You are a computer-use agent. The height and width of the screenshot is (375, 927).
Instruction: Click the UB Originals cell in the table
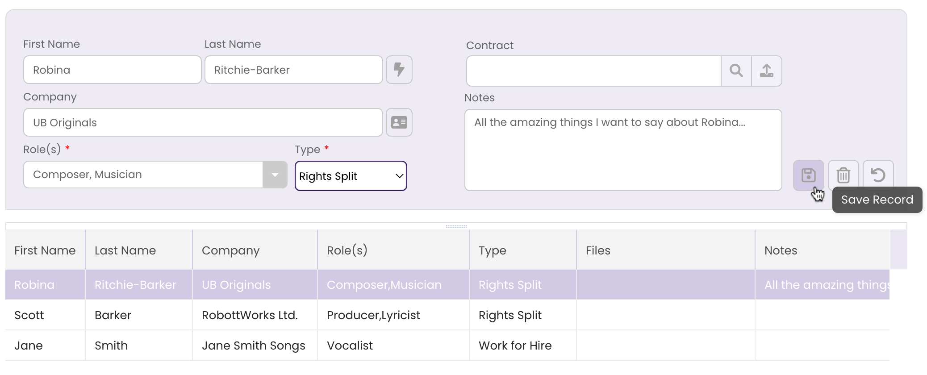(x=255, y=284)
